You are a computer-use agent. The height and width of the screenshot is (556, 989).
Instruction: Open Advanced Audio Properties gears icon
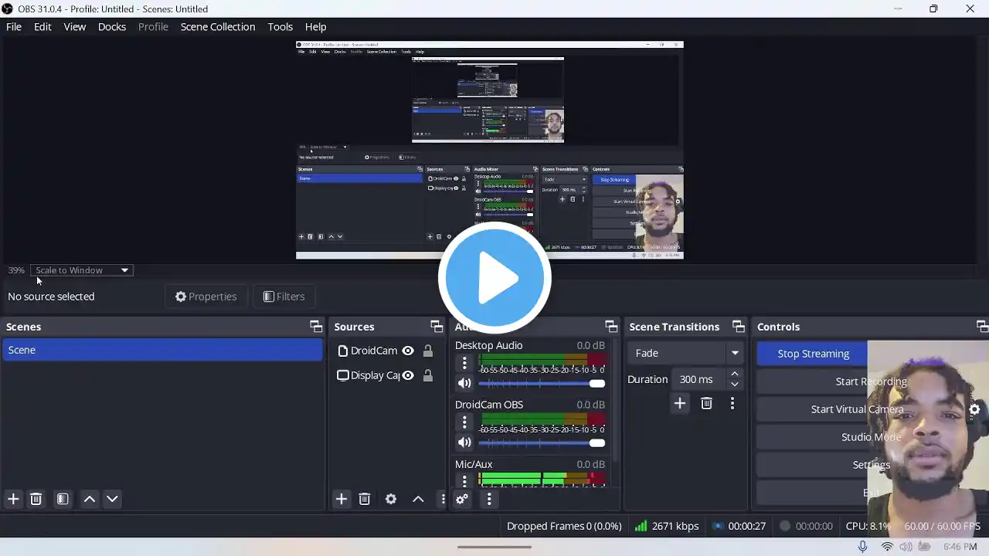coord(462,499)
